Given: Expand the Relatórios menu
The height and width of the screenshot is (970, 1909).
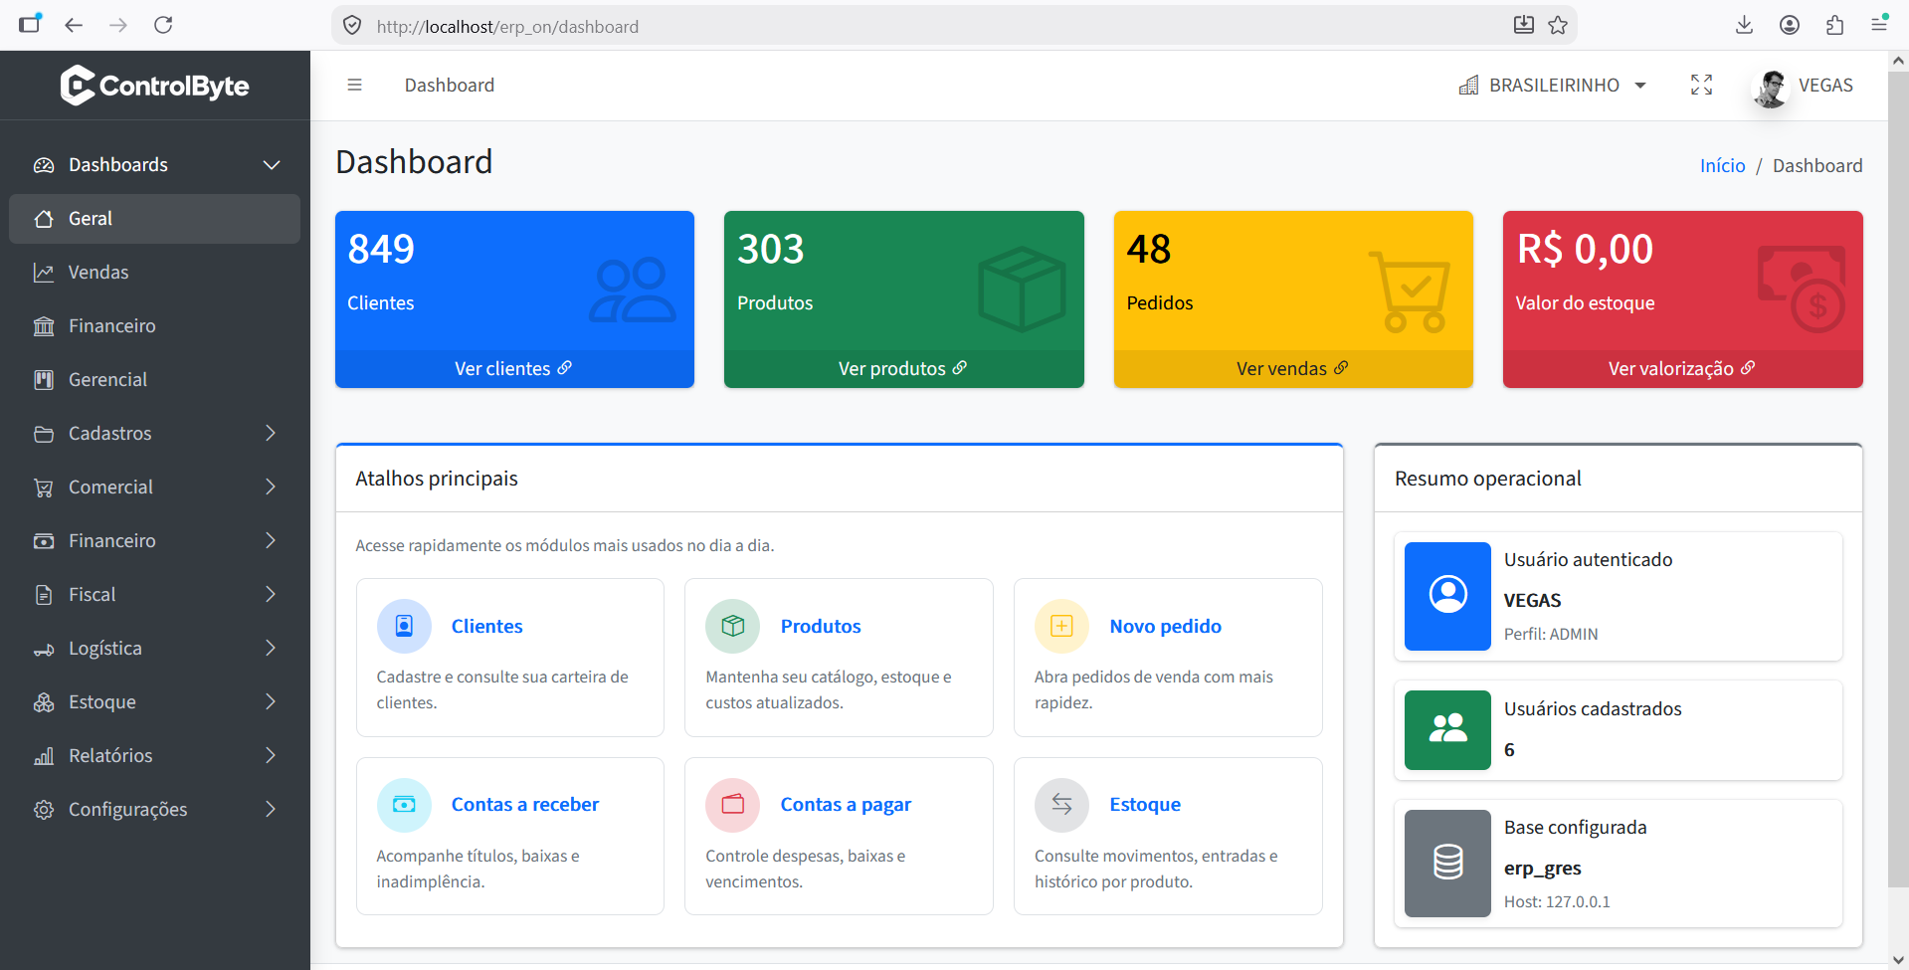Looking at the screenshot, I should [154, 756].
